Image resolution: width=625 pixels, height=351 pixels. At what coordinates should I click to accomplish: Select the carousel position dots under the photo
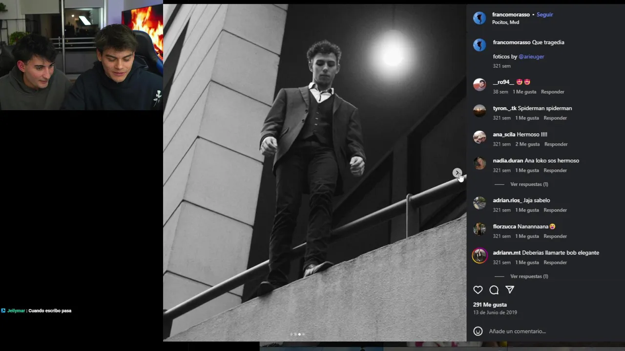pos(297,334)
